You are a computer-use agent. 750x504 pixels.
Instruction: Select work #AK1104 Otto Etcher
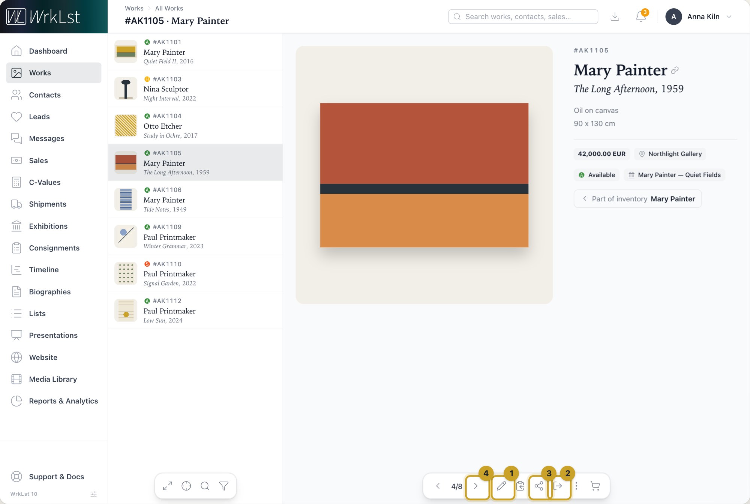click(x=195, y=126)
